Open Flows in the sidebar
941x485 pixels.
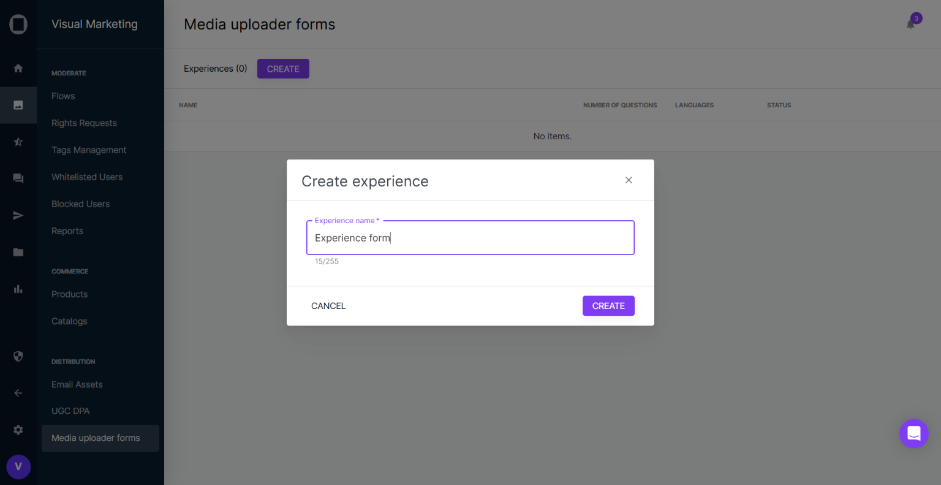pyautogui.click(x=63, y=96)
